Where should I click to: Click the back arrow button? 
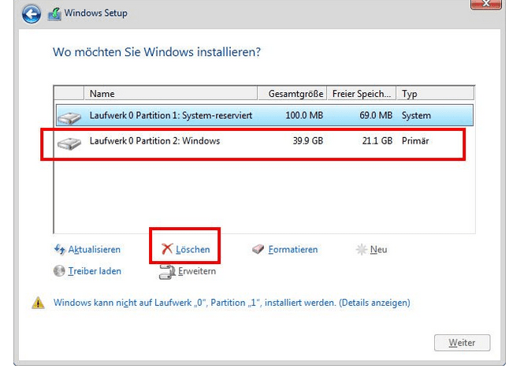click(x=32, y=13)
